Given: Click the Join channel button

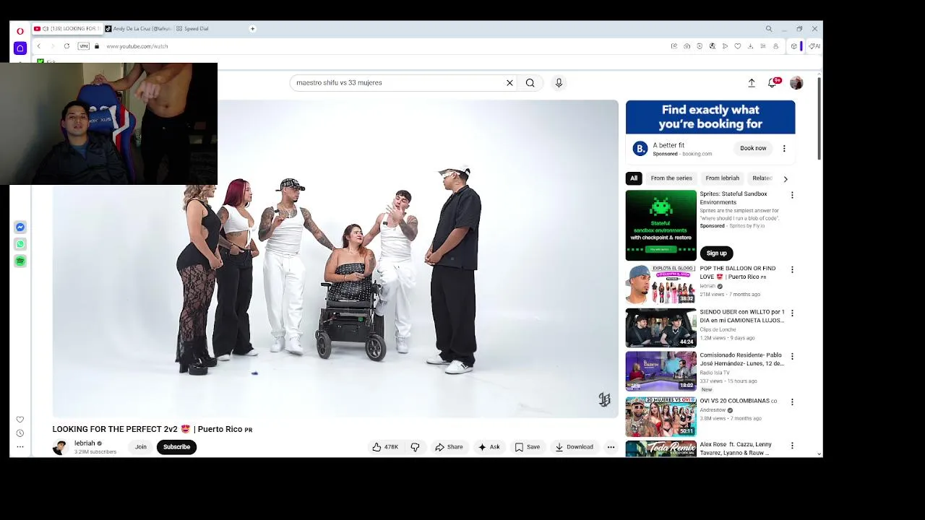Looking at the screenshot, I should [141, 447].
